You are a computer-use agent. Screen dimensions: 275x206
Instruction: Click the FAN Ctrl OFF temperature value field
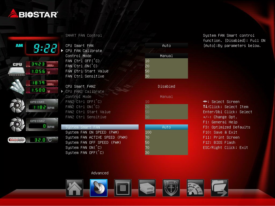pos(166,61)
